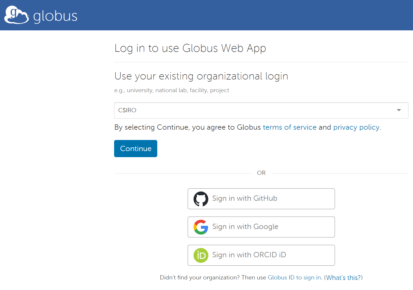Click the Globus cloud logo icon
Screen dimensions: 413x290
pos(16,15)
